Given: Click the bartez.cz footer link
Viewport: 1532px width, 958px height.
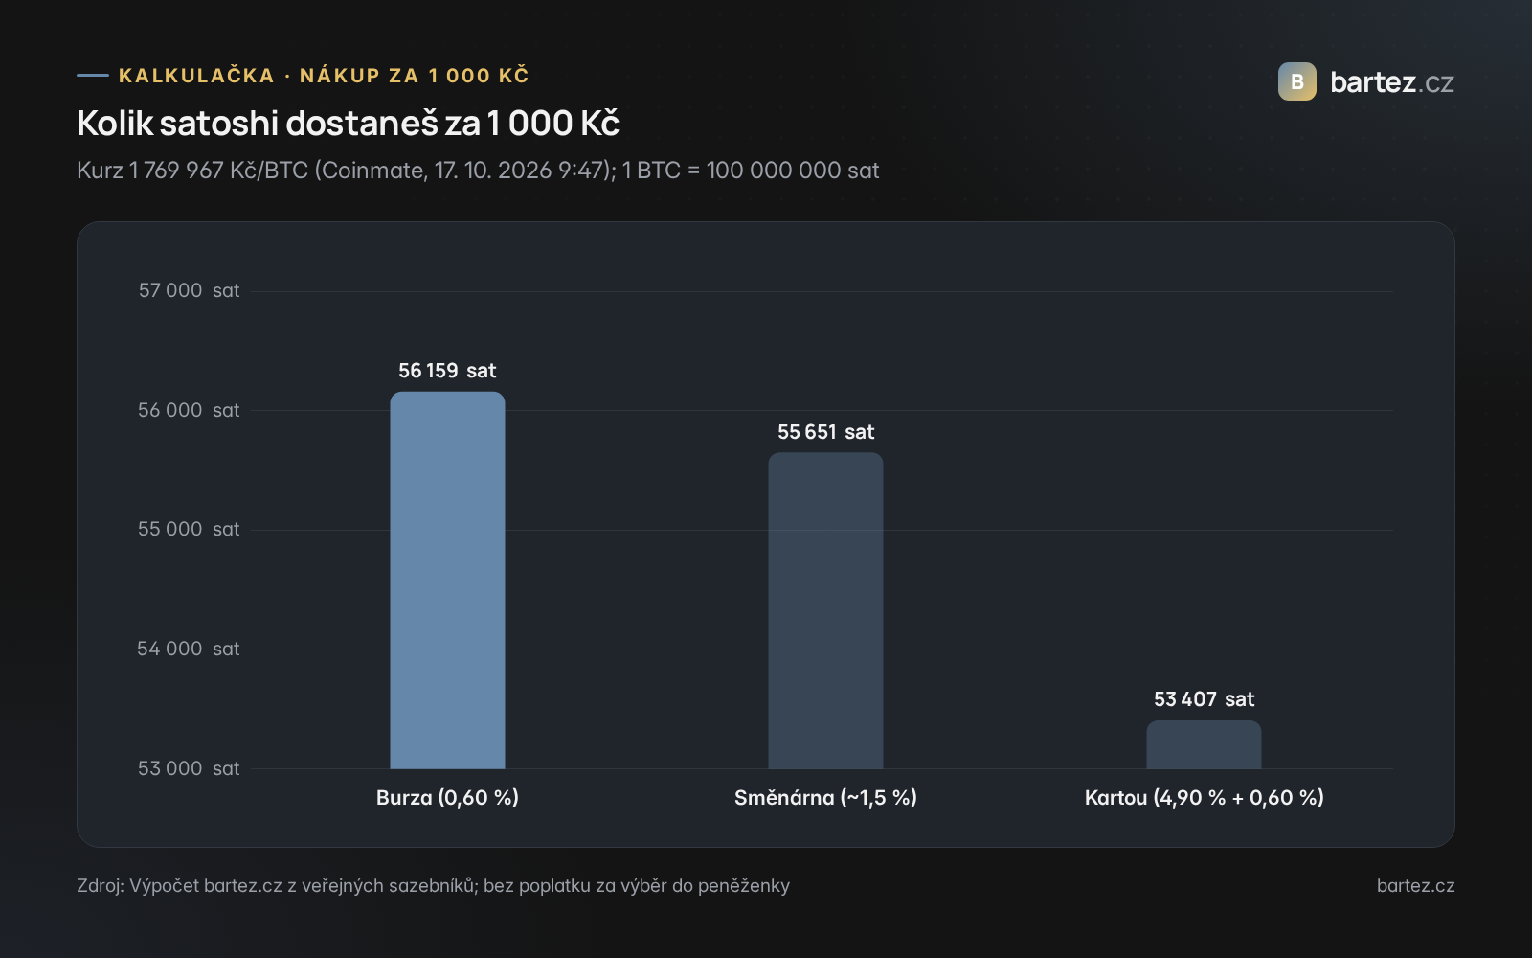Looking at the screenshot, I should (x=1415, y=886).
